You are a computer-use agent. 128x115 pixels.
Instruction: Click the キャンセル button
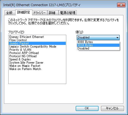(x=112, y=108)
